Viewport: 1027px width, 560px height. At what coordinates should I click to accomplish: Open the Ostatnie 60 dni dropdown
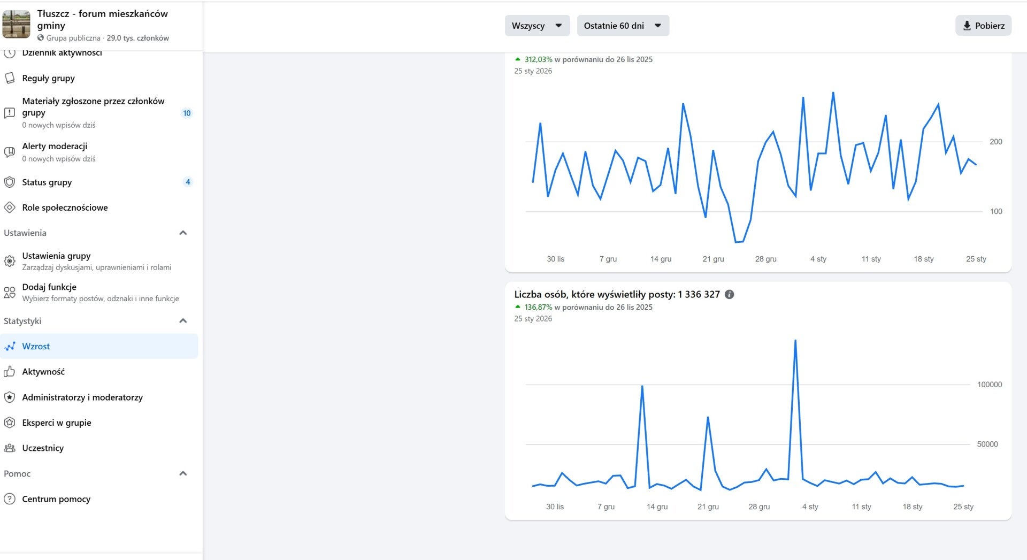click(x=623, y=26)
